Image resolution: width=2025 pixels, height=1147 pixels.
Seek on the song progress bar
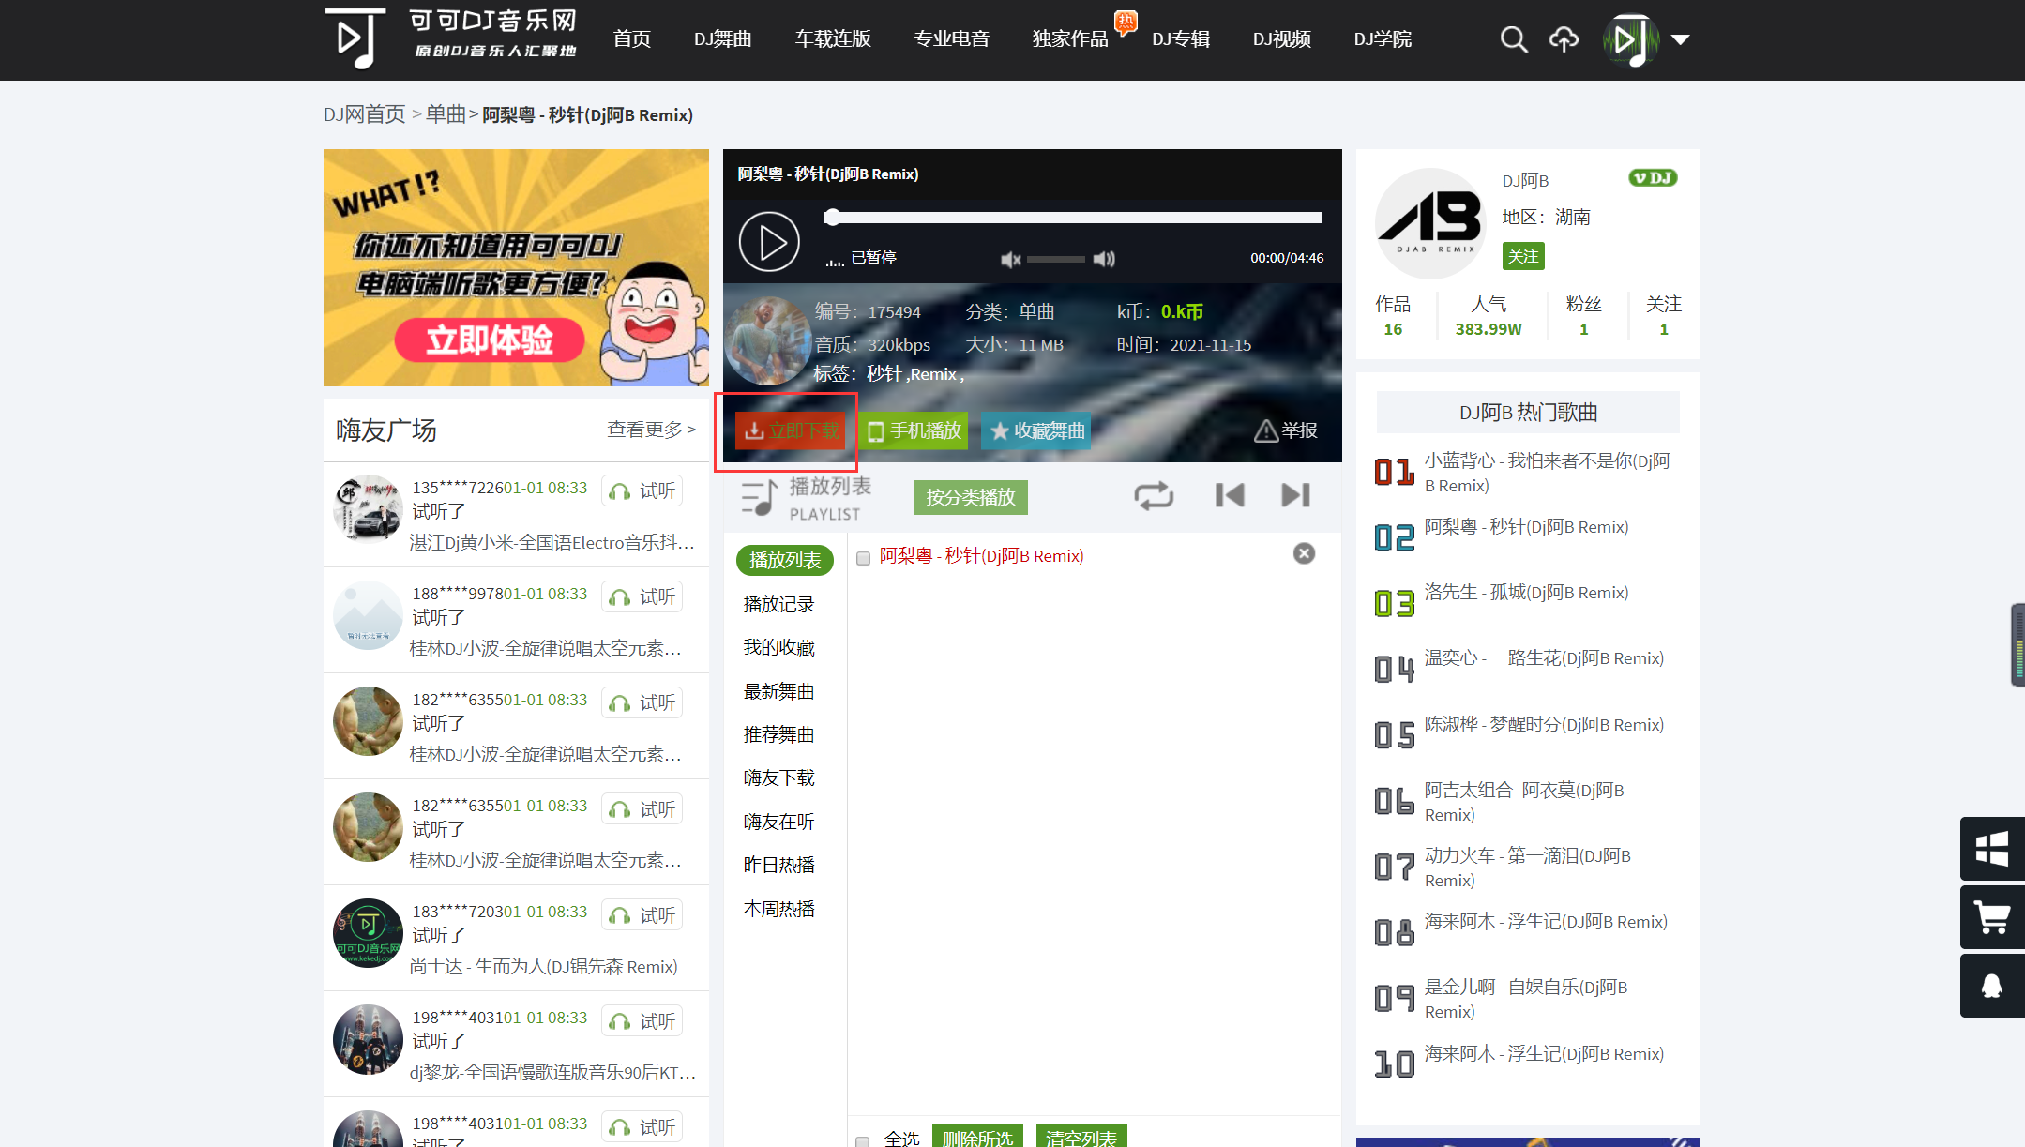(x=1073, y=218)
